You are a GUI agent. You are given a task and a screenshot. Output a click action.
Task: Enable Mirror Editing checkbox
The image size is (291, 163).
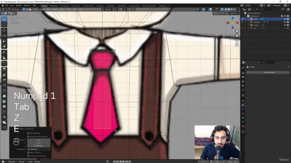(x=28, y=153)
